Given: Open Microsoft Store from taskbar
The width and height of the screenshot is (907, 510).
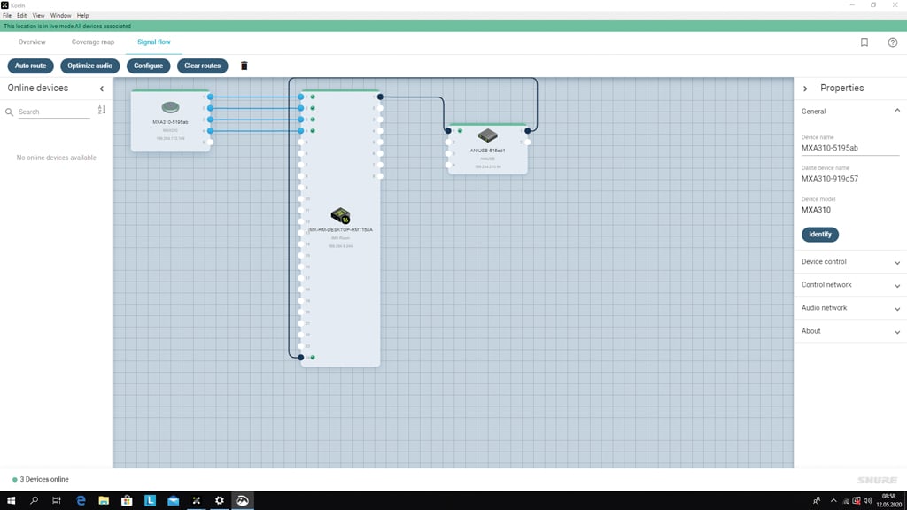Looking at the screenshot, I should [x=127, y=501].
